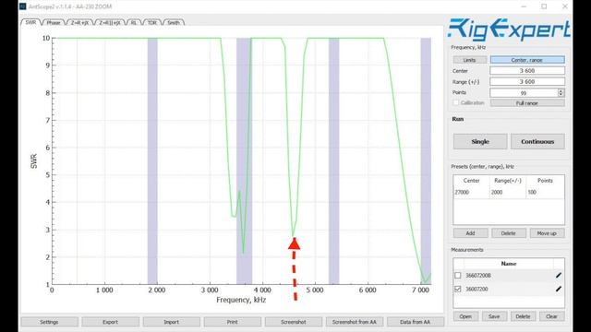Open a saved measurement file
This screenshot has width=591, height=332.
[x=465, y=316]
